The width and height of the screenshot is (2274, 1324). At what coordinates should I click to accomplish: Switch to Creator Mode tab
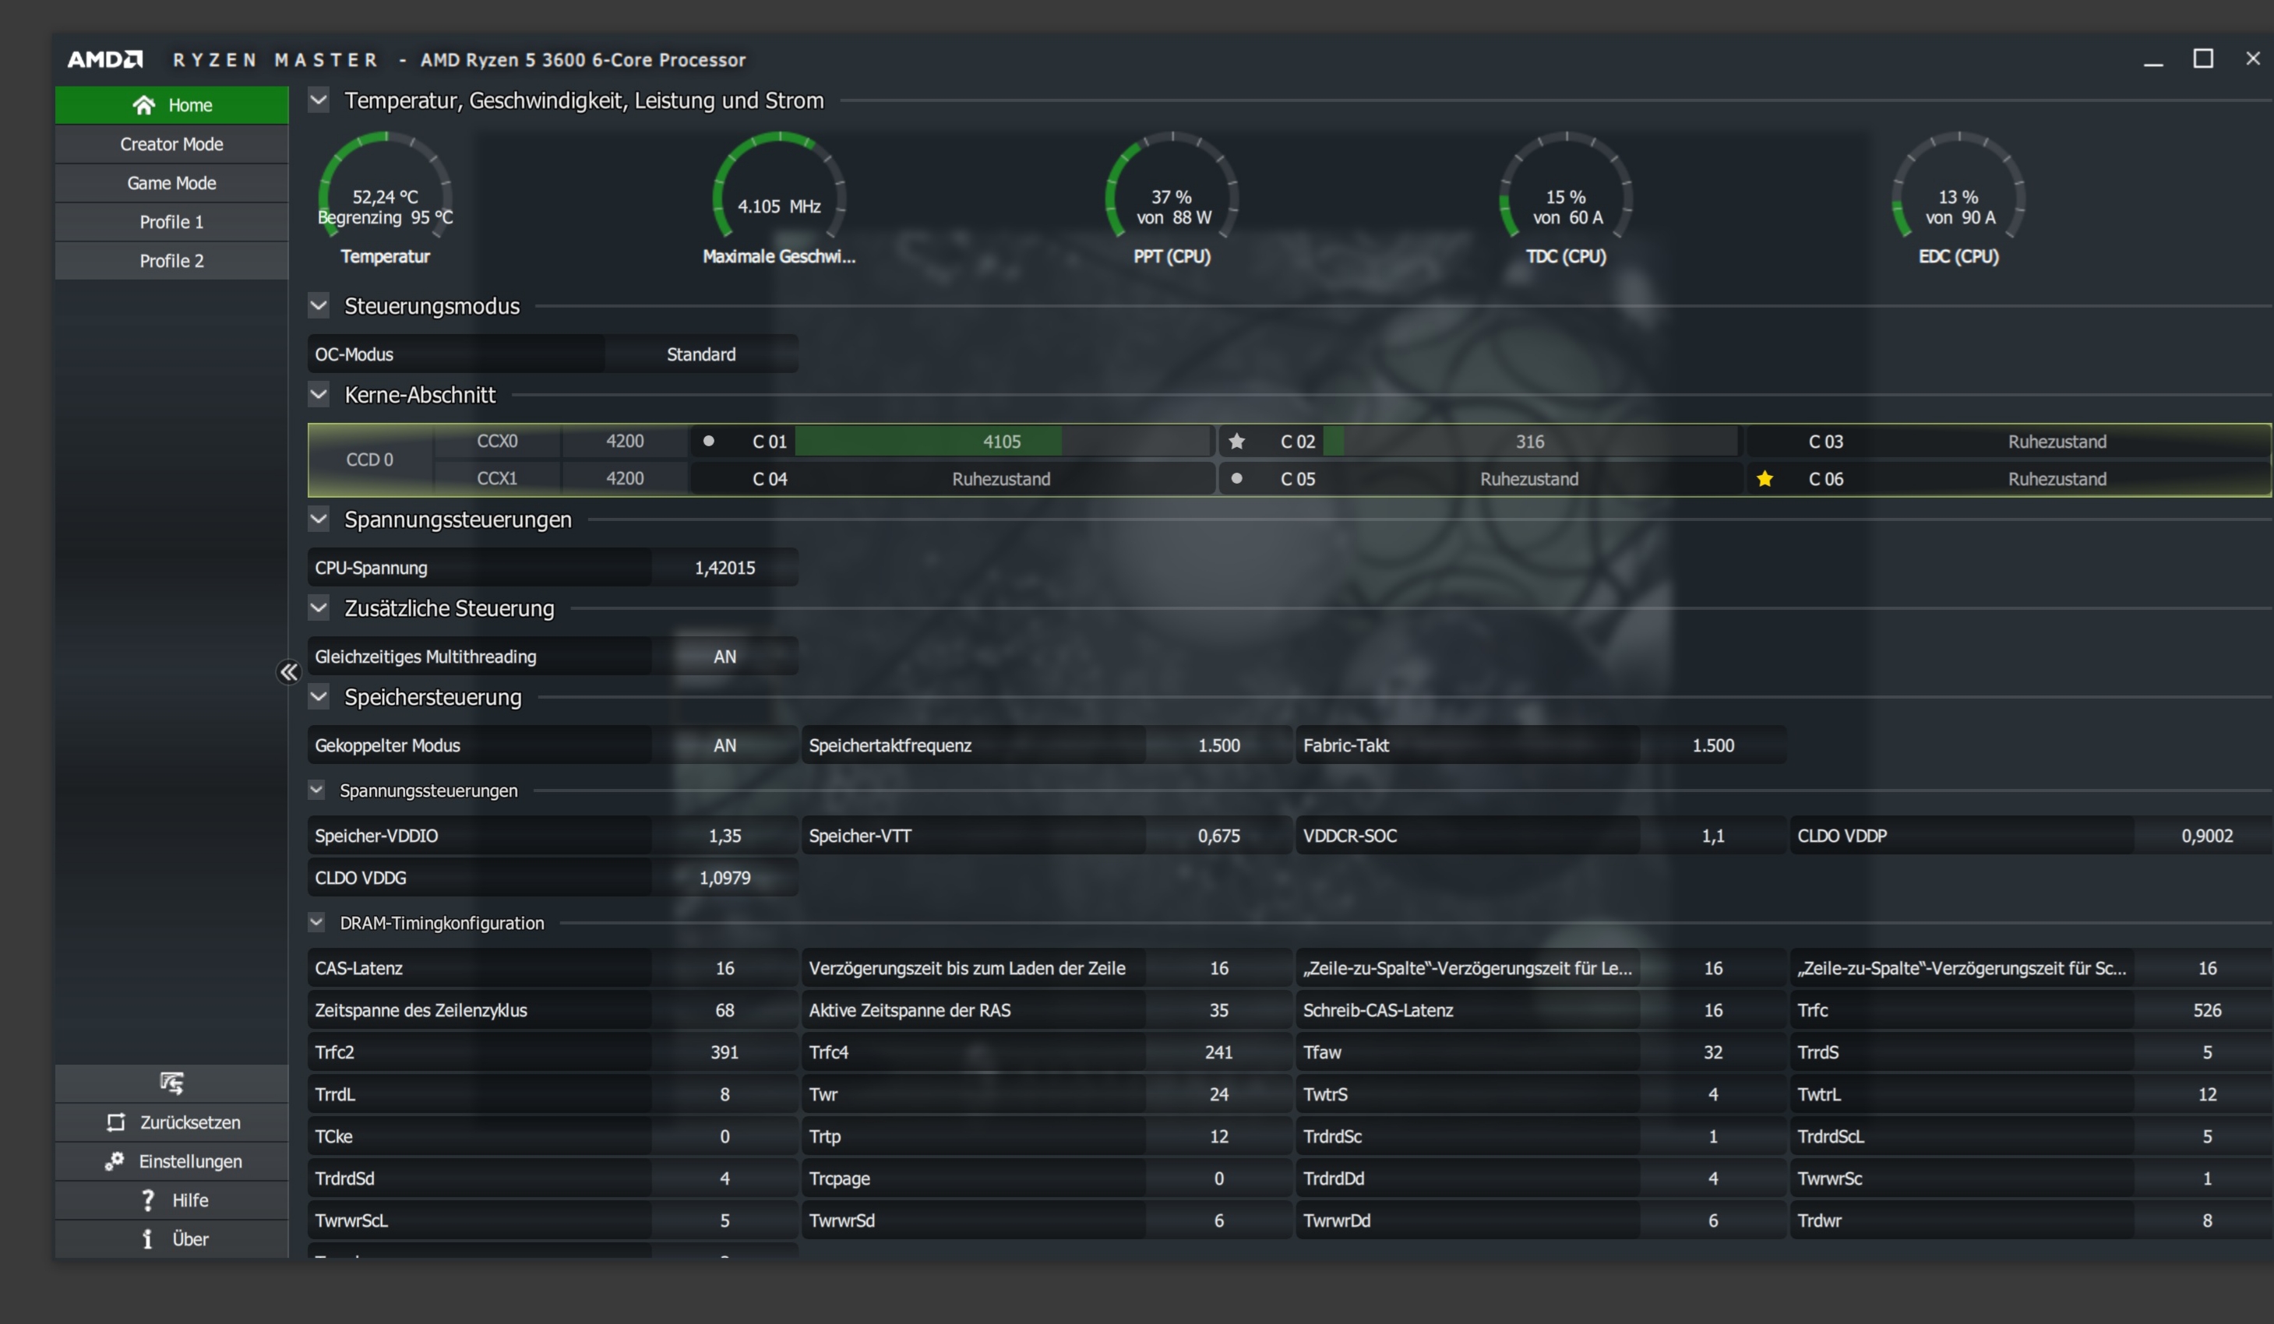click(171, 144)
